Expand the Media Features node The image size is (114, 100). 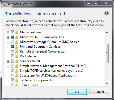point(8,33)
